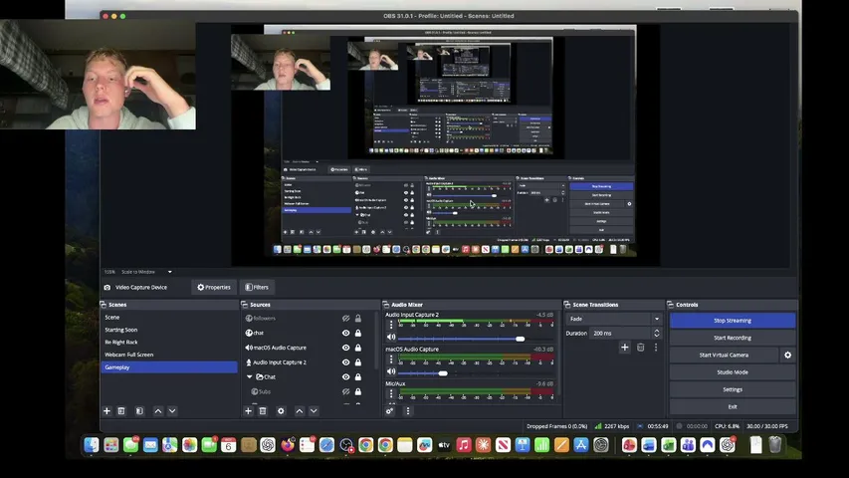Open App Store in the Dock
849x478 pixels.
tap(581, 445)
